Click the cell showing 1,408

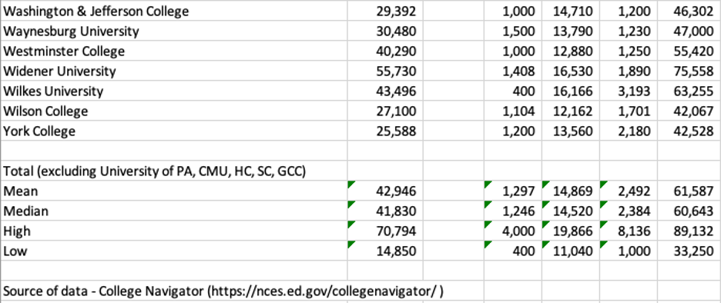tap(513, 72)
